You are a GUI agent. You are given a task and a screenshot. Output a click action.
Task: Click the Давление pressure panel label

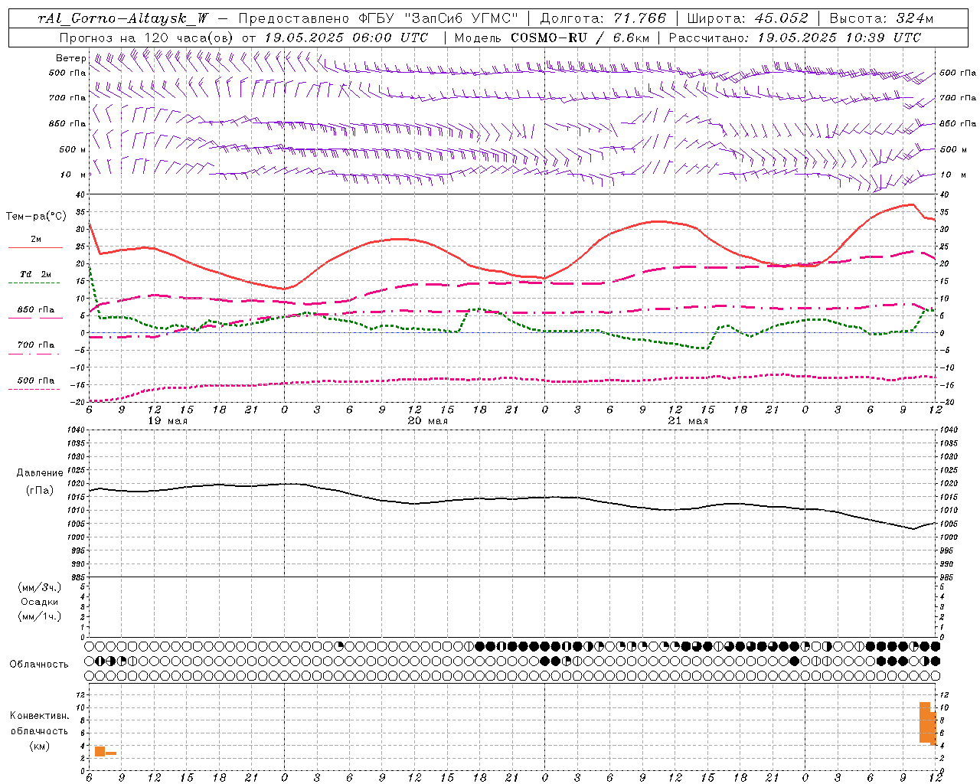pyautogui.click(x=40, y=473)
